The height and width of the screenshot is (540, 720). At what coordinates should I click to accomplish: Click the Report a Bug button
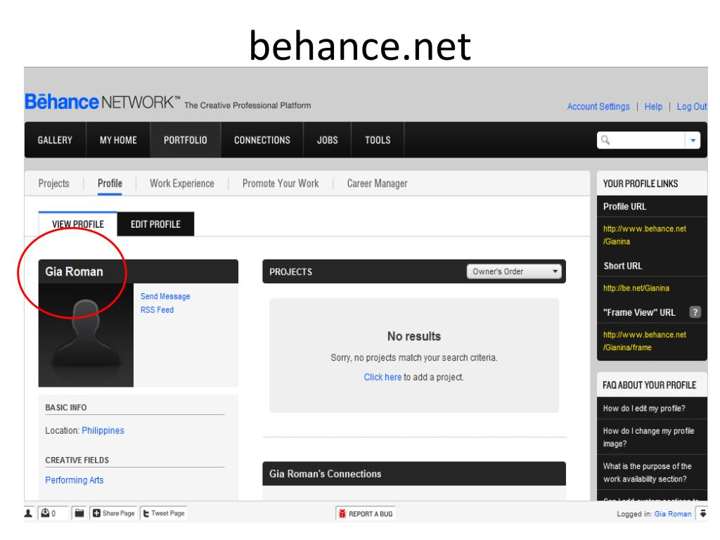366,514
